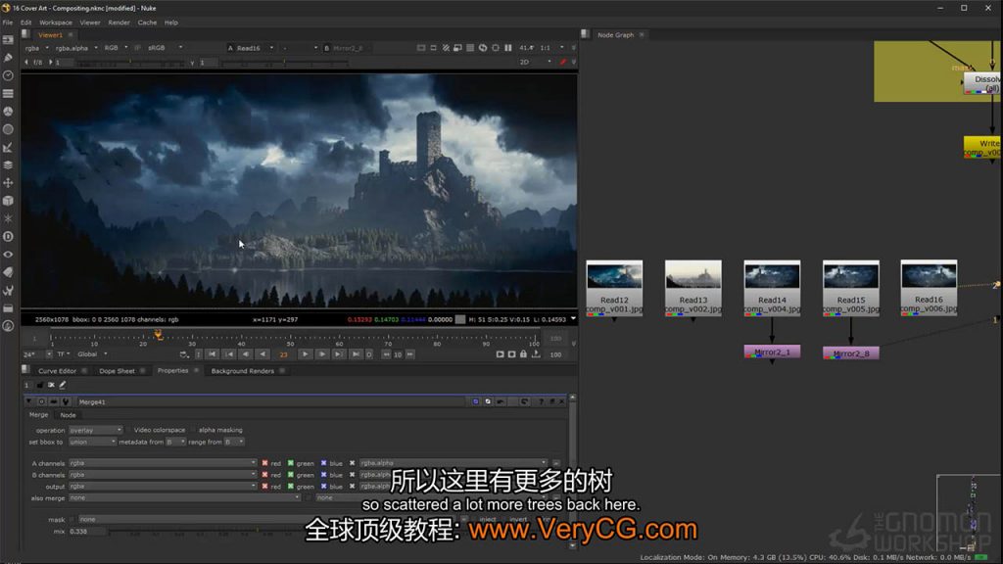Screen dimensions: 1003x564
Task: Toggle output red checkbox
Action: pyautogui.click(x=264, y=487)
